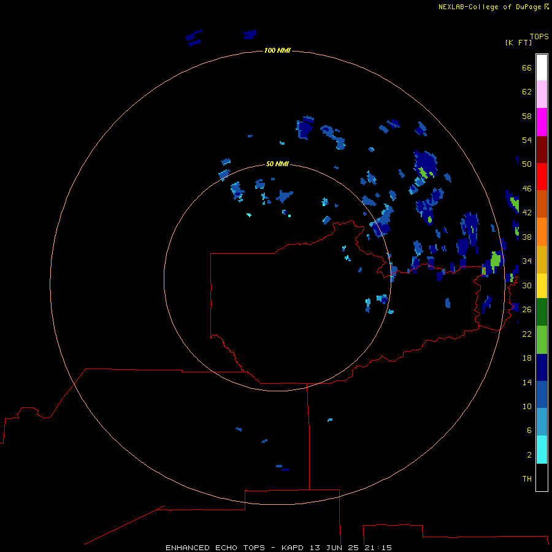
Task: Click the legend value 22
Action: 527,334
